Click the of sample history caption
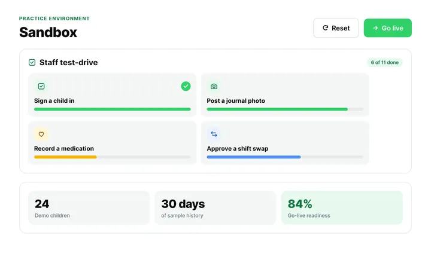This screenshot has height=269, width=431. [x=182, y=216]
